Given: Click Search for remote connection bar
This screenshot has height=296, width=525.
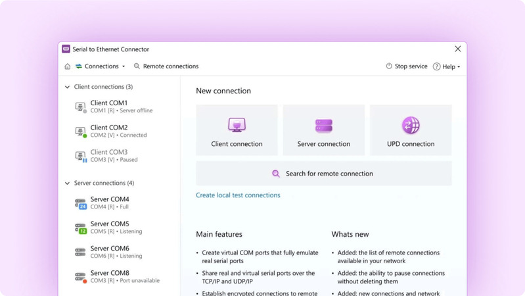Looking at the screenshot, I should point(323,174).
